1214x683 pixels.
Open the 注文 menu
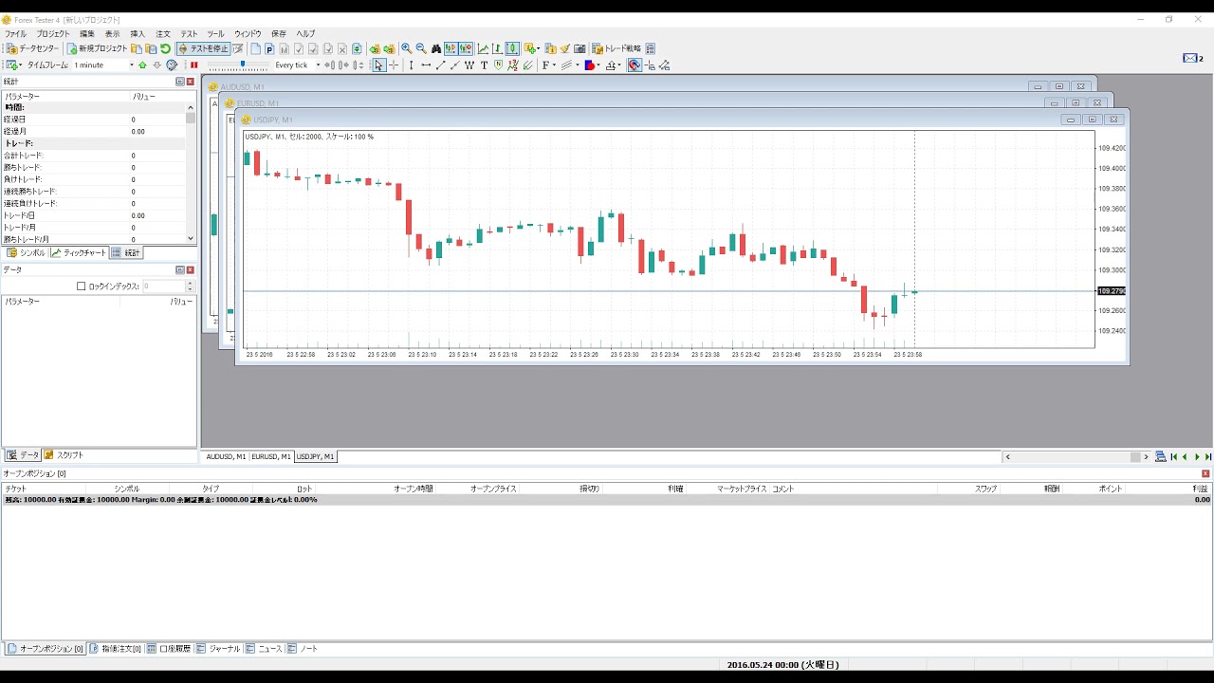click(163, 33)
